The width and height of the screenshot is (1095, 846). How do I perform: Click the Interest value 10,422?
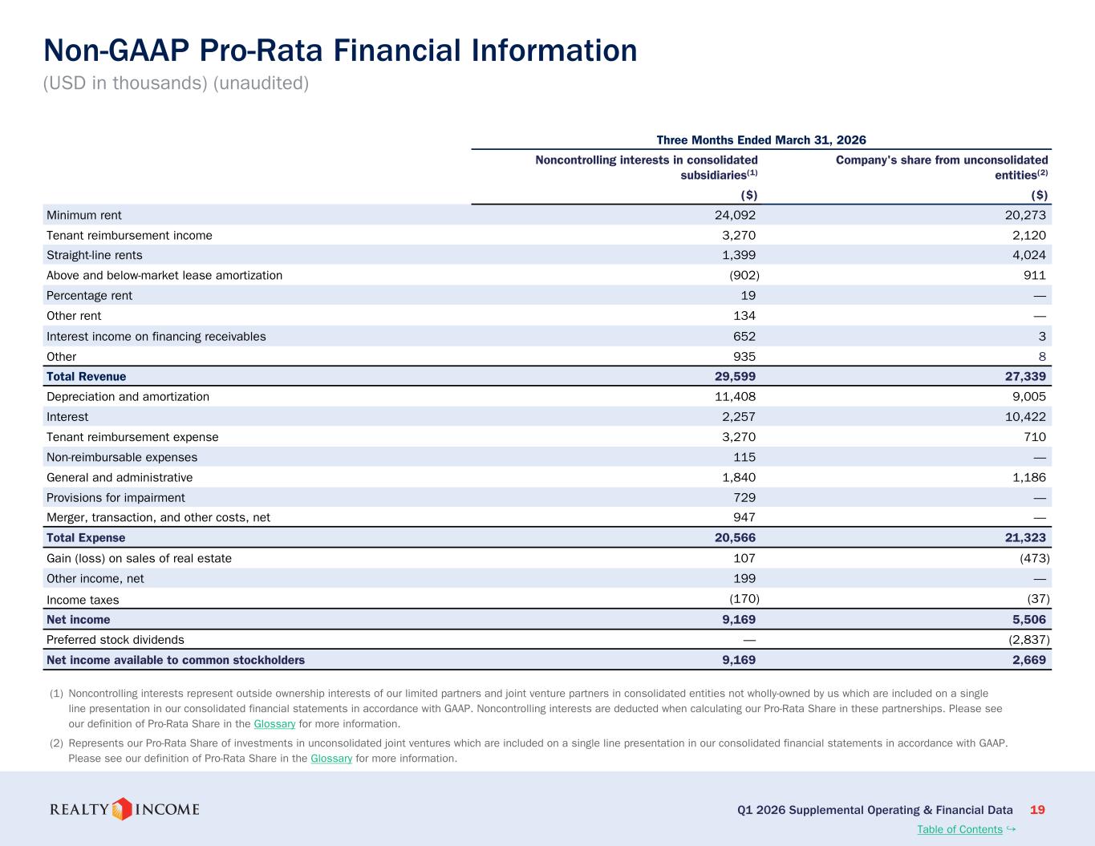(1025, 417)
